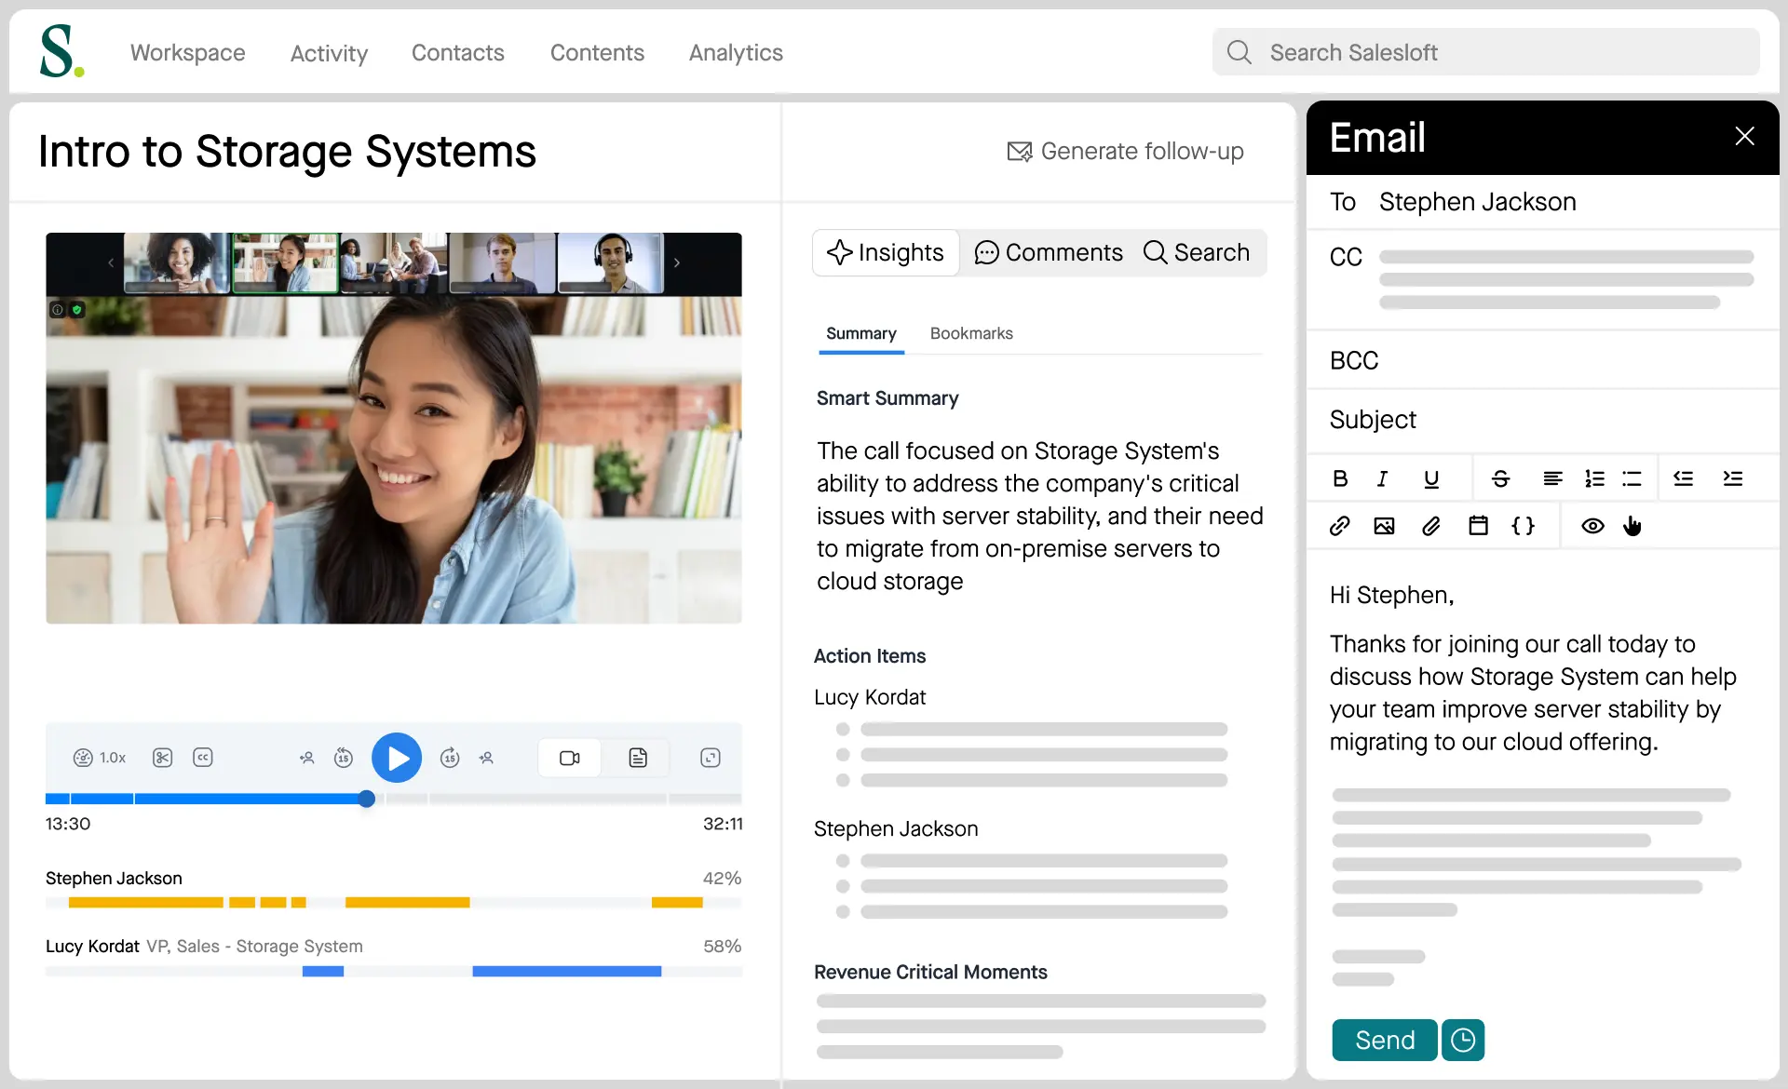Jump to next speaker
Viewport: 1788px width, 1089px height.
tap(486, 758)
